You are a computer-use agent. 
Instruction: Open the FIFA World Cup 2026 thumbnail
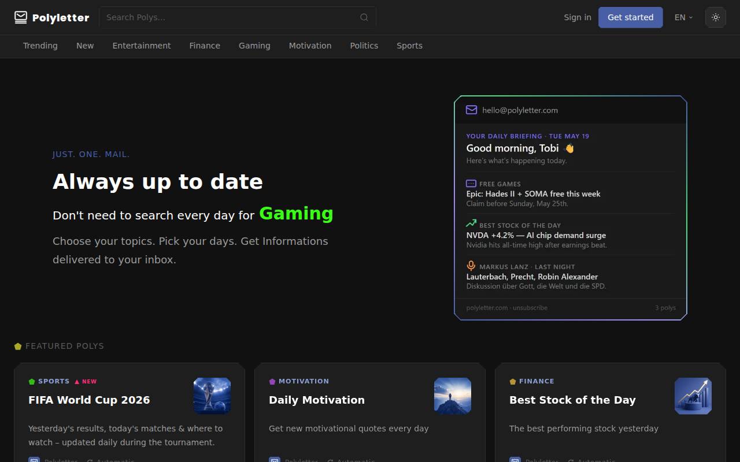[212, 396]
